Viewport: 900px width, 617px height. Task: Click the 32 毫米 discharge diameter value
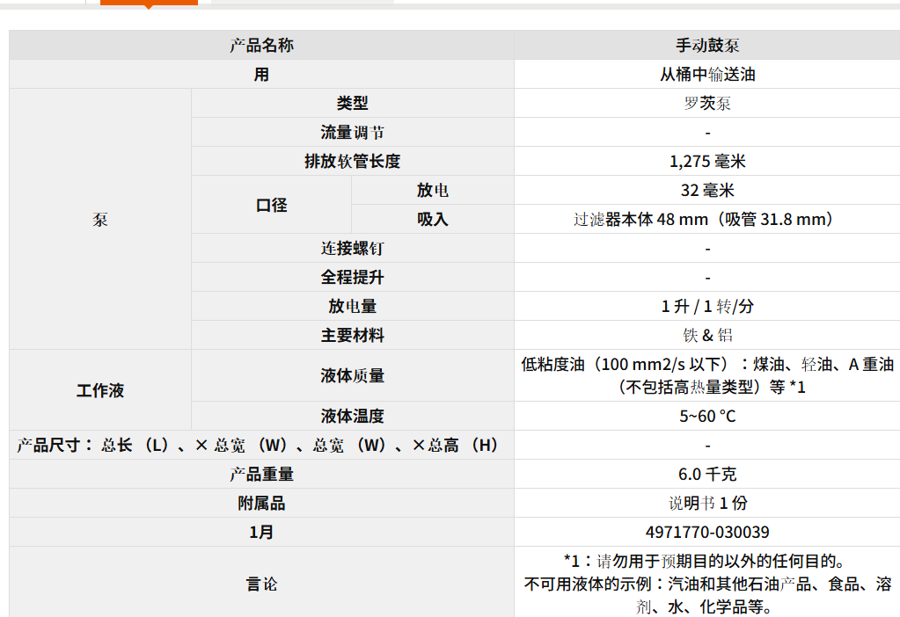(x=706, y=191)
